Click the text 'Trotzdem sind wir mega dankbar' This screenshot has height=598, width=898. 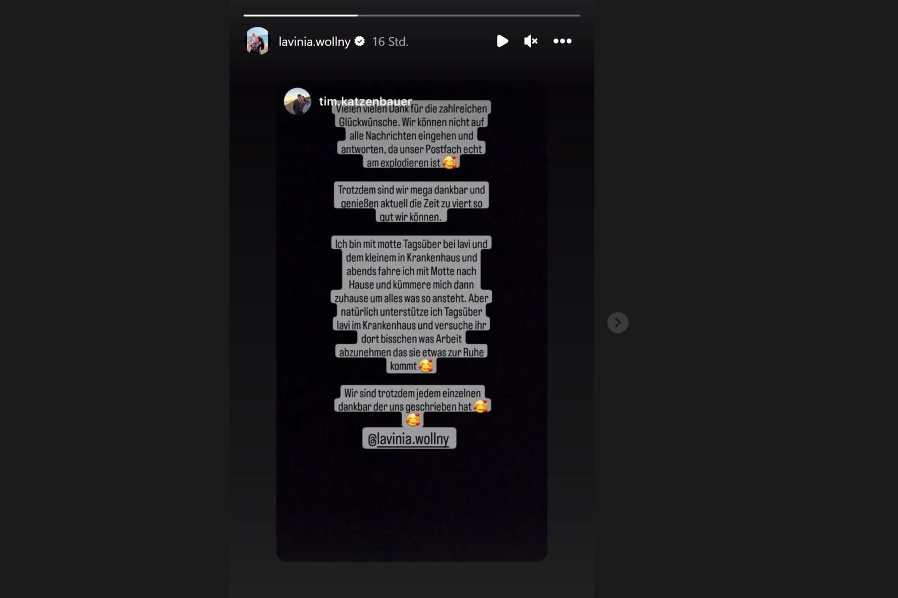point(411,190)
